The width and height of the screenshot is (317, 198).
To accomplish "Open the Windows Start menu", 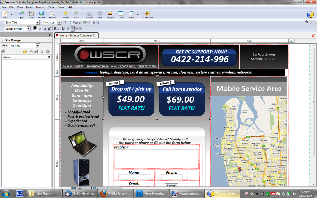I will pyautogui.click(x=6, y=194).
